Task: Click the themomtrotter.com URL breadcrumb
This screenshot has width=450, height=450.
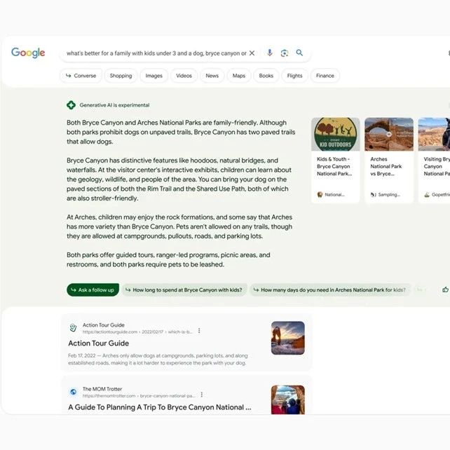Action: coord(139,396)
